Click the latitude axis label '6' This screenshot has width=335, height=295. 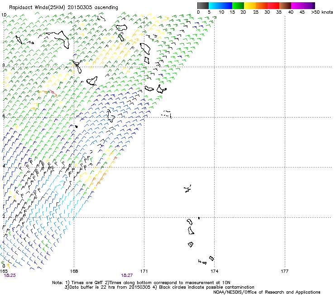(x=4, y=116)
